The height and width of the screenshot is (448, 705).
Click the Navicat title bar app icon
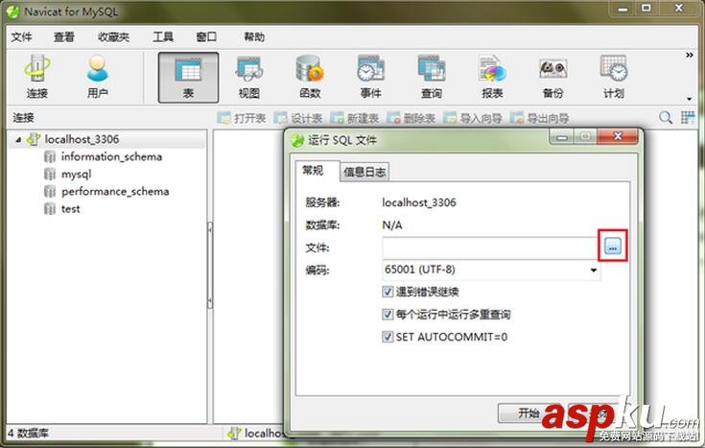coord(13,12)
